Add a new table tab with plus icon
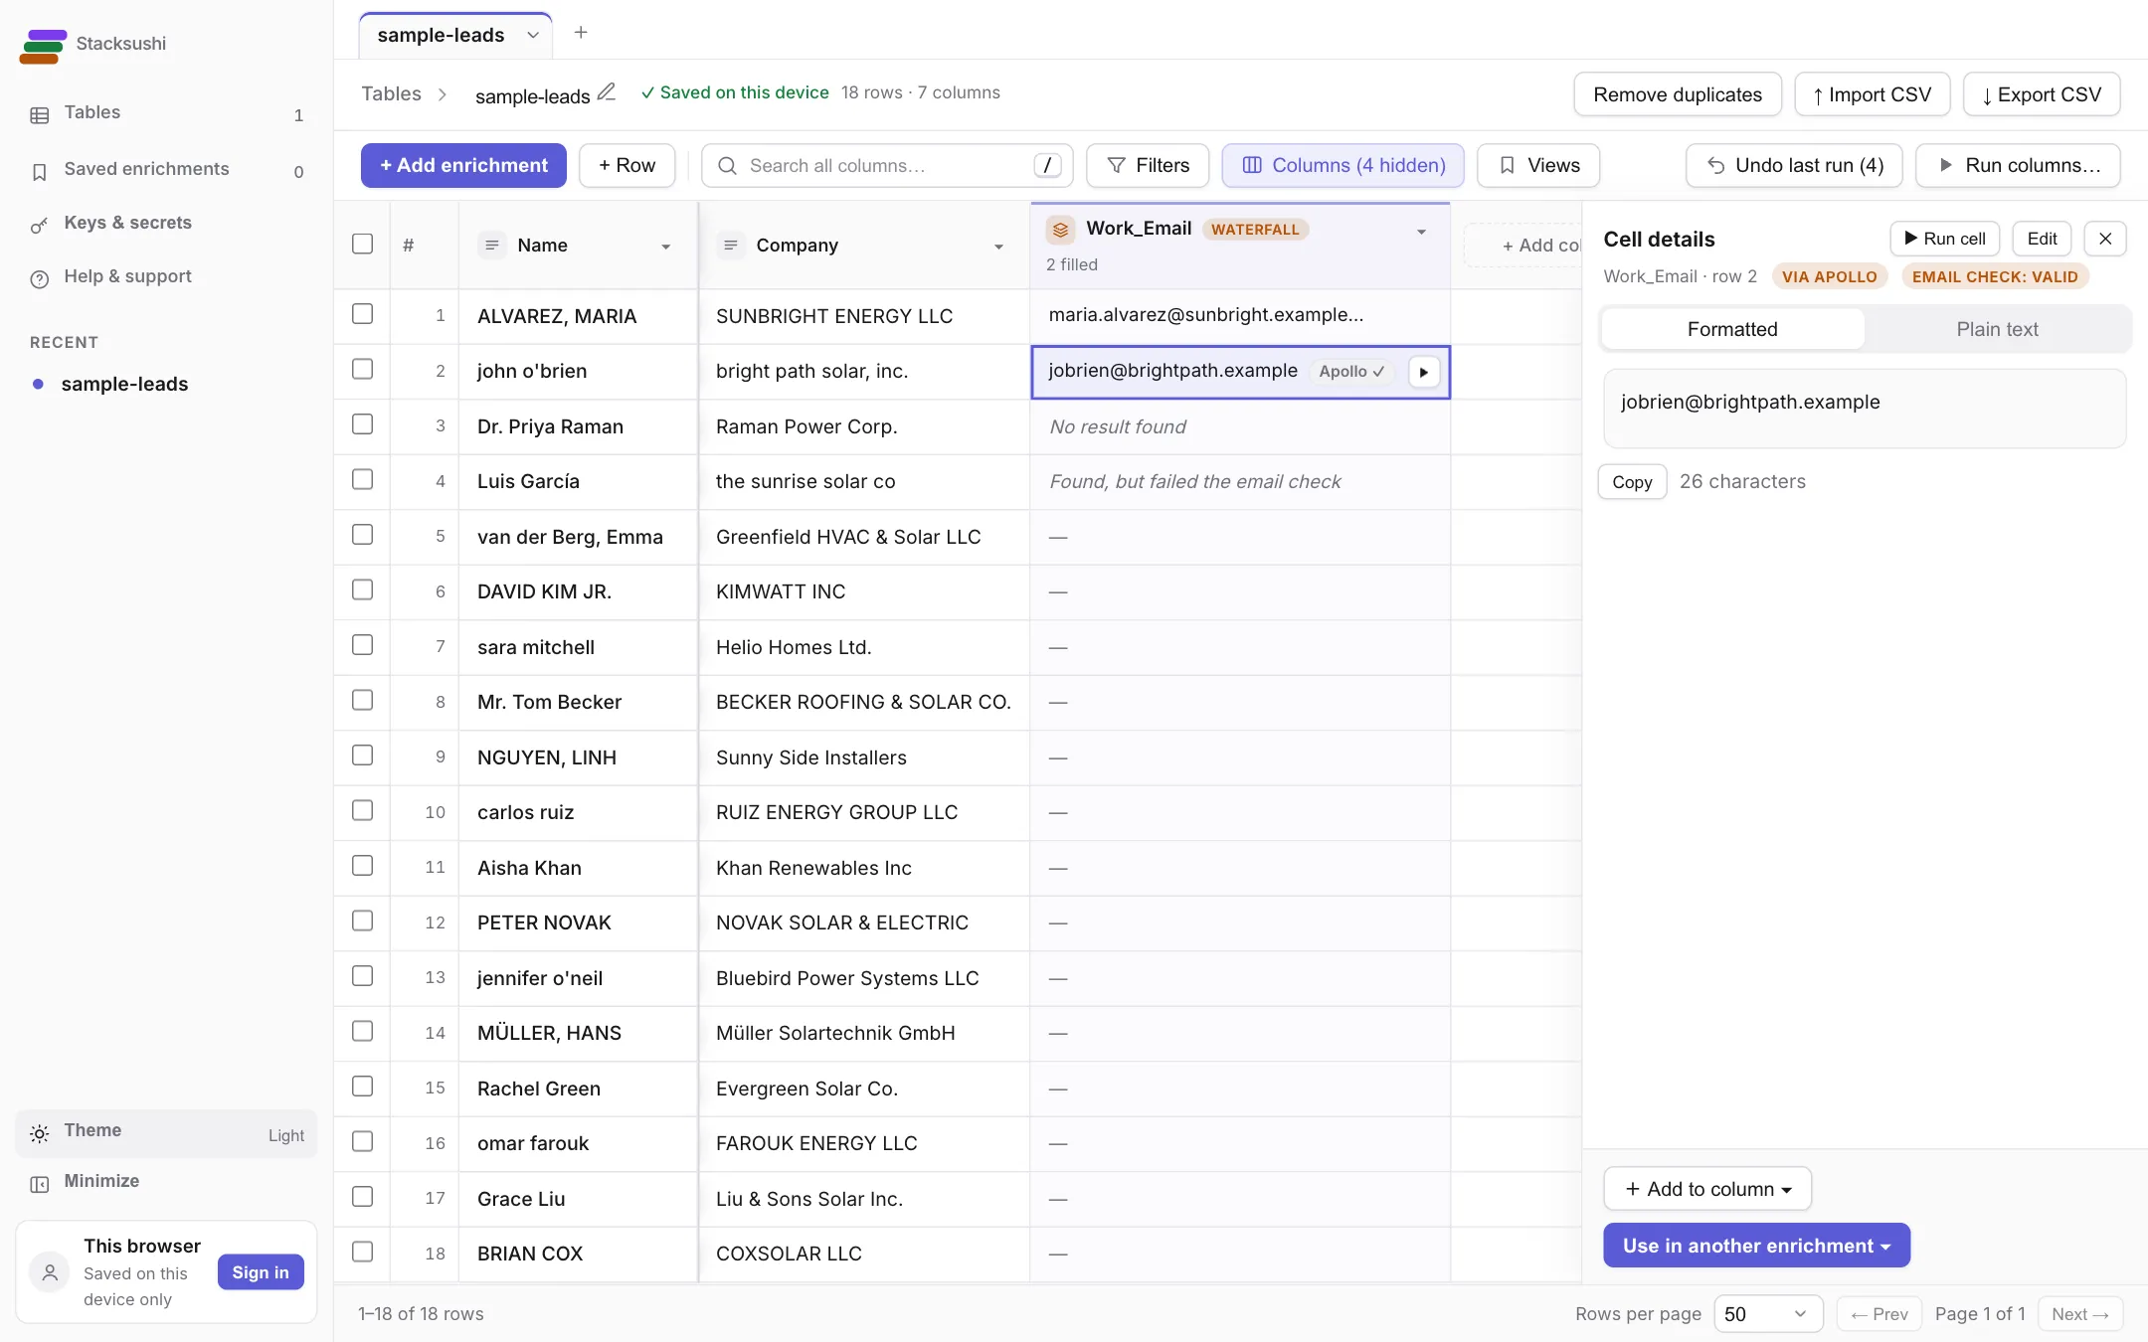Screen dimensions: 2148x1342 pos(581,33)
